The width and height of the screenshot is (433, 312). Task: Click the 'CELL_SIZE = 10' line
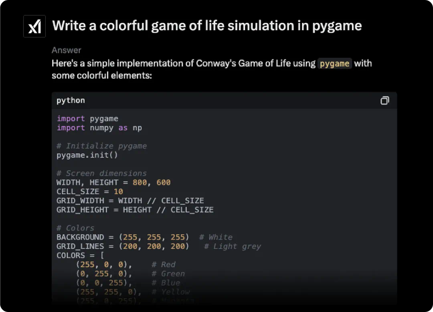tap(90, 192)
